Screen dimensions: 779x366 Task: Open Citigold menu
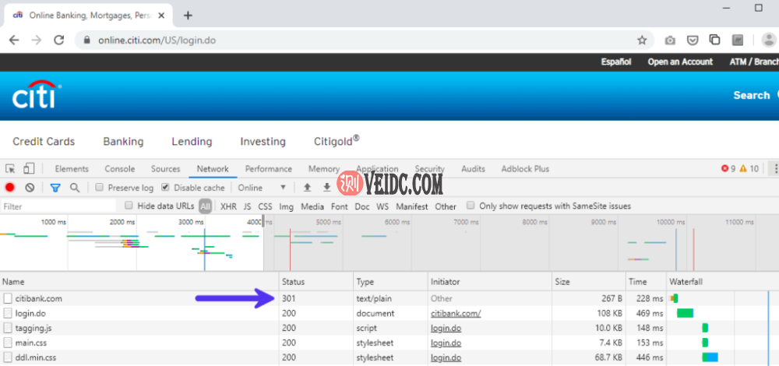(337, 141)
